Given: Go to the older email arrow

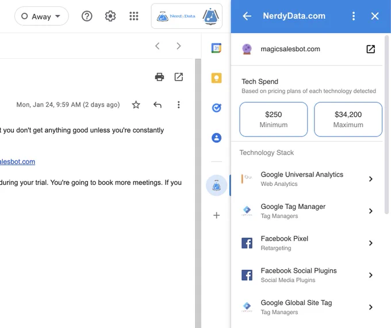Looking at the screenshot, I should 179,46.
